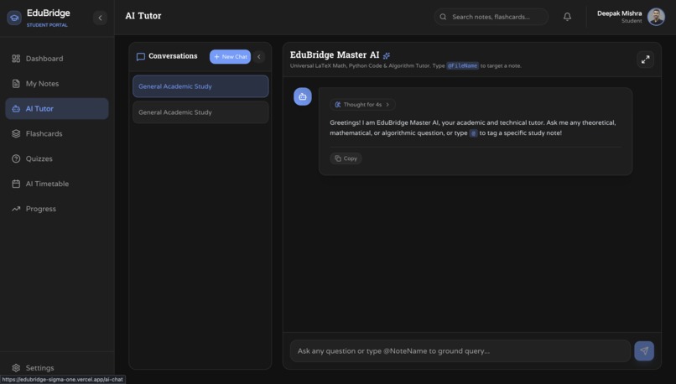Send the message with paper plane button
This screenshot has width=676, height=384.
click(644, 350)
